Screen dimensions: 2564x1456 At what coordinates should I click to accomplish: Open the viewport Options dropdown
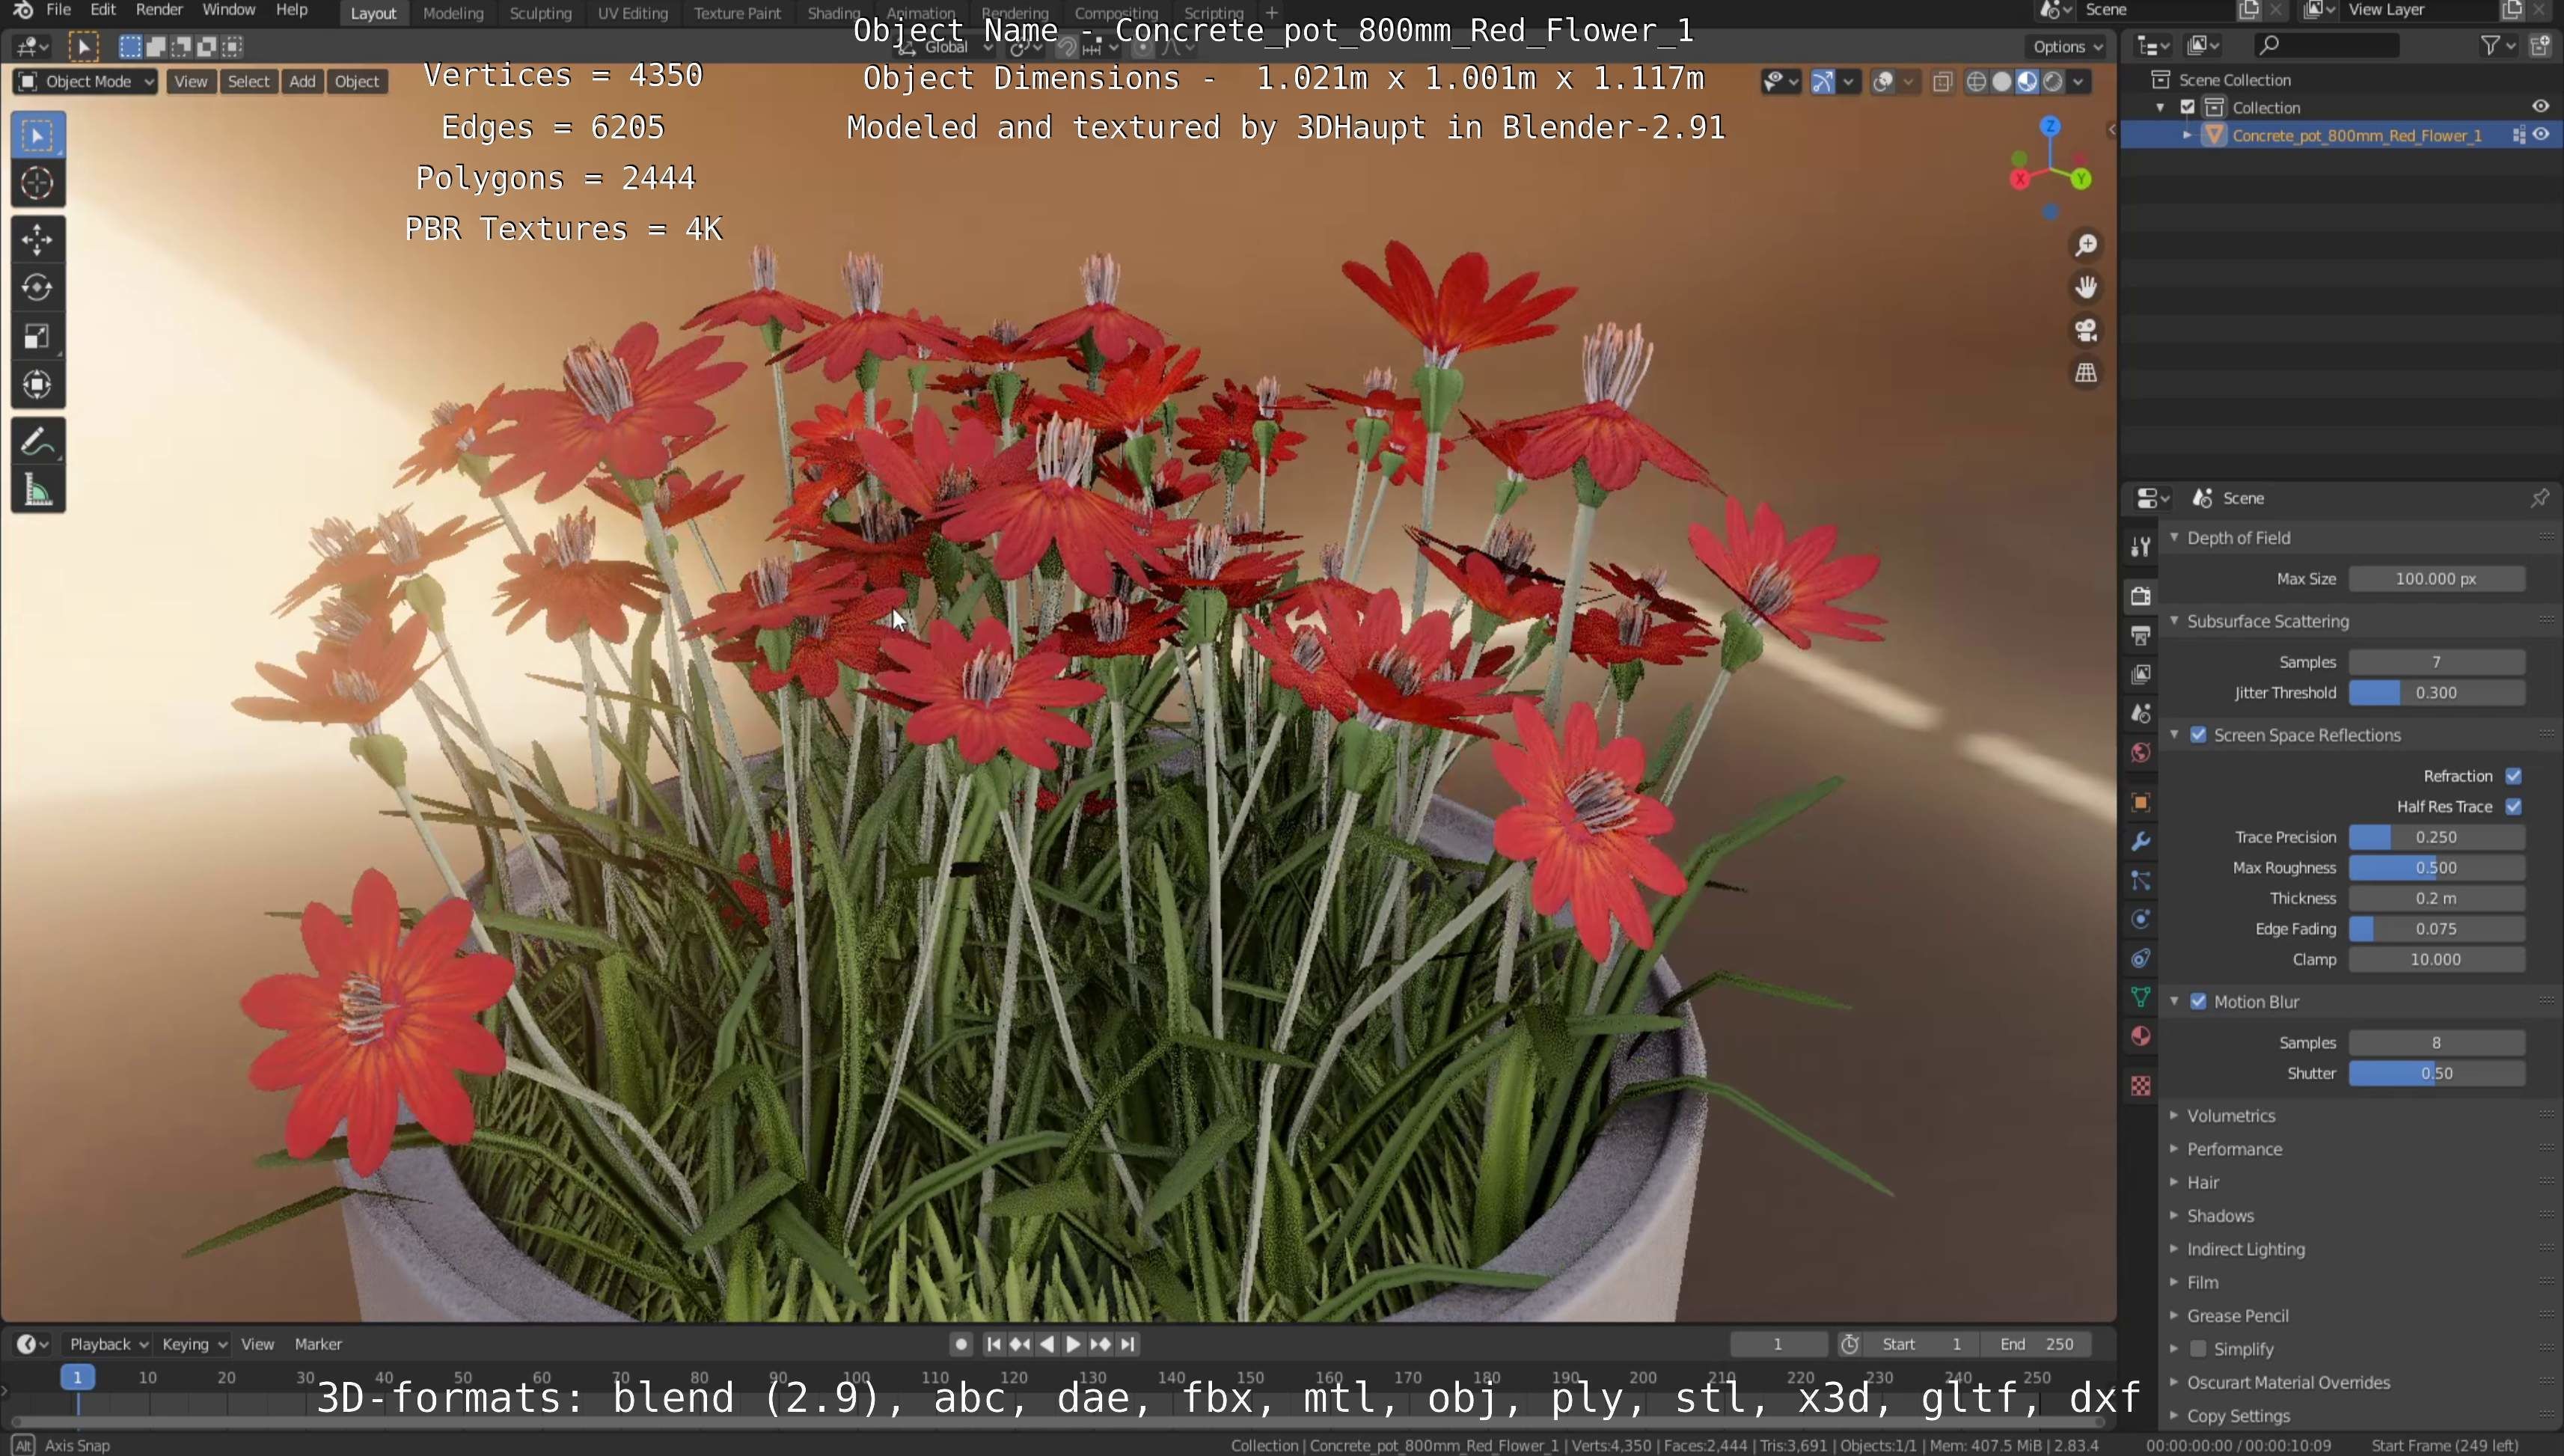pyautogui.click(x=2067, y=47)
